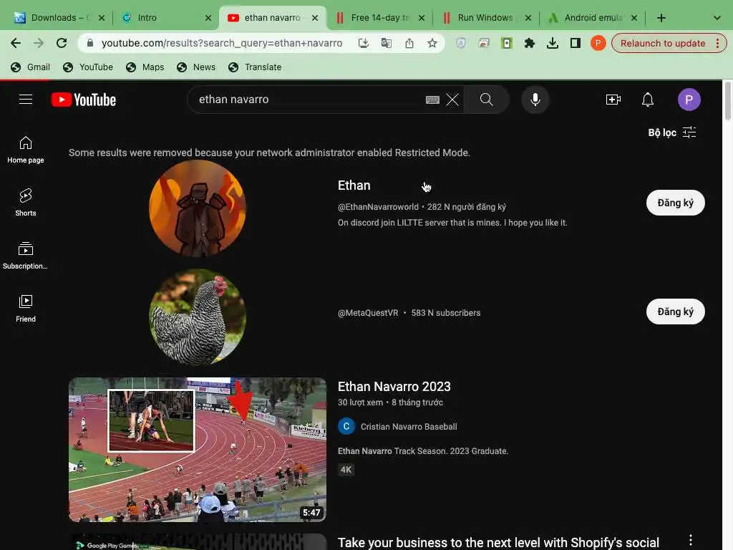Open the Cristian Navarro Baseball channel
Viewport: 733px width, 550px height.
[409, 427]
